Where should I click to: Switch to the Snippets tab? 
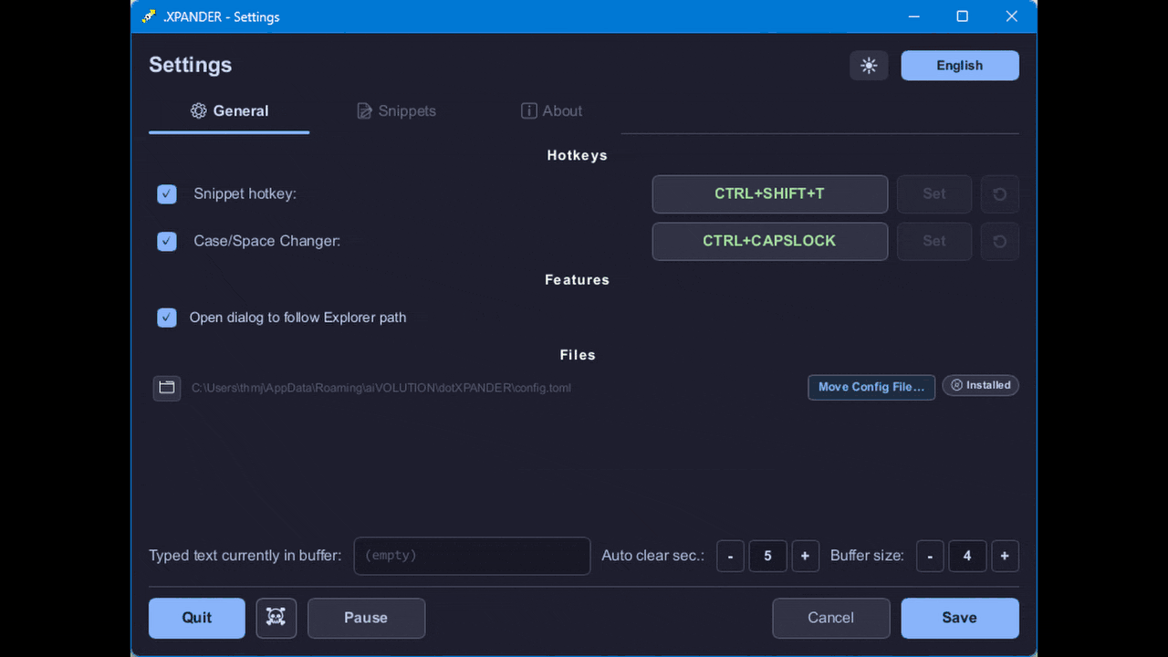[396, 111]
